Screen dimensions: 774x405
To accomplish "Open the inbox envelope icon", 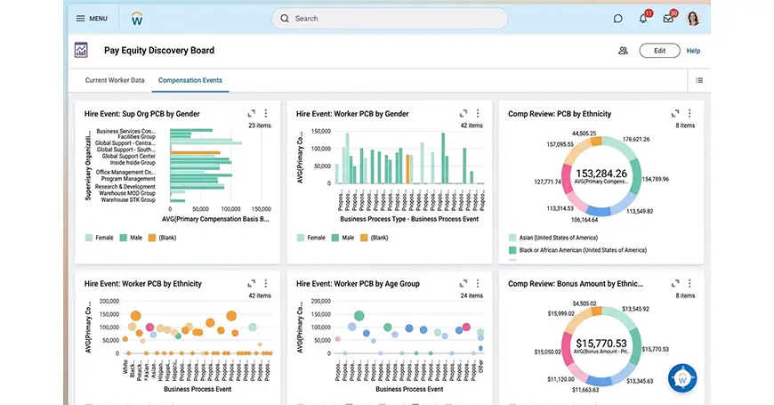I will [668, 19].
